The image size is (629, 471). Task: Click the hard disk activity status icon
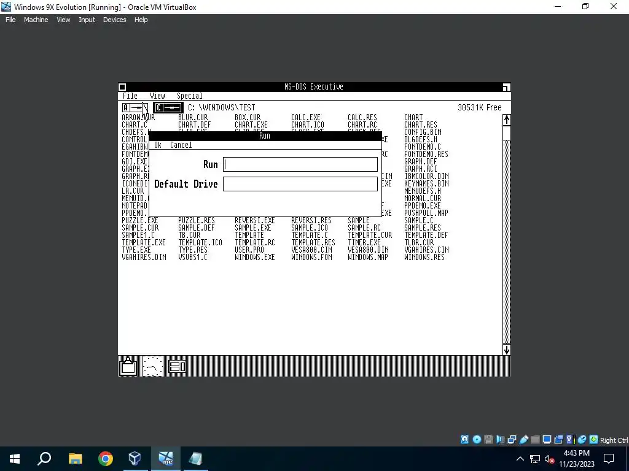coord(464,439)
